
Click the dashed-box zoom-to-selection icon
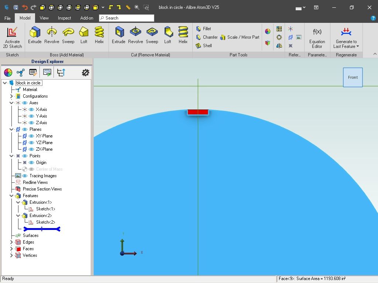pos(146,7)
